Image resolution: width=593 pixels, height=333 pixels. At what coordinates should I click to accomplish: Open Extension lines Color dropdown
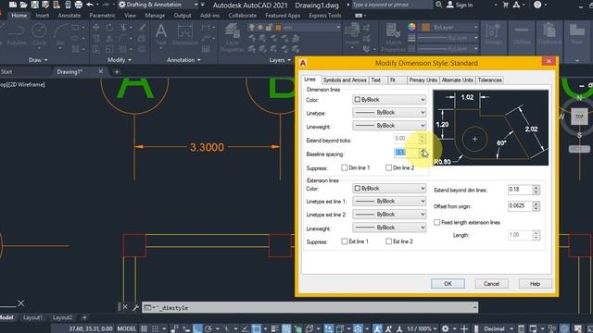389,188
